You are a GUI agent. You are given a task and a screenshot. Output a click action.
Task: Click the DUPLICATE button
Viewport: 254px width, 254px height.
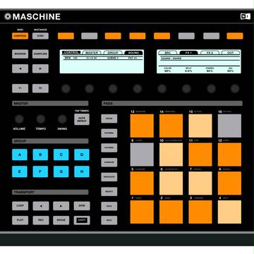click(109, 177)
